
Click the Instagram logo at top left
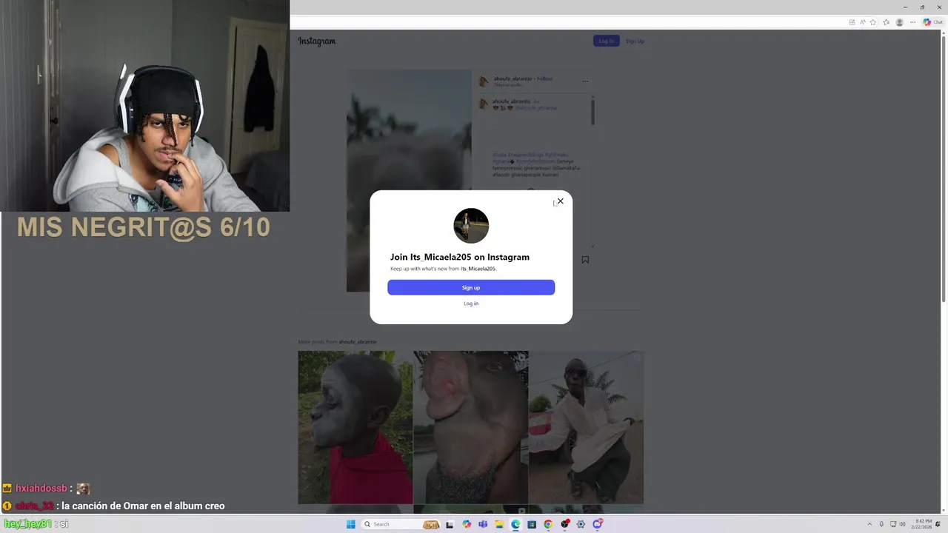click(x=317, y=41)
